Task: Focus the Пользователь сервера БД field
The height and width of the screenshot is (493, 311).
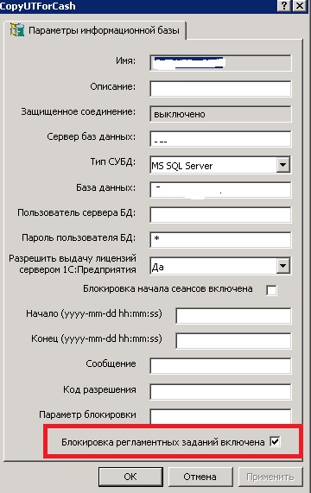Action: [220, 215]
